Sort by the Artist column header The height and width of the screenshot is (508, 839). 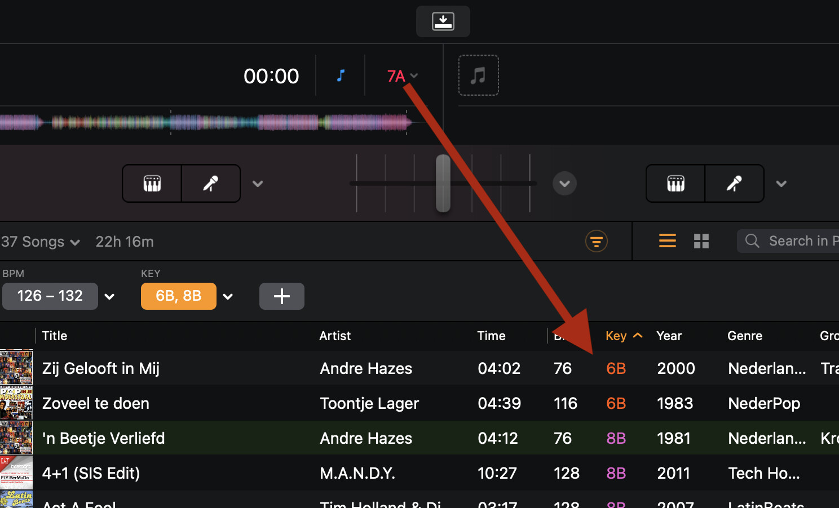coord(335,336)
